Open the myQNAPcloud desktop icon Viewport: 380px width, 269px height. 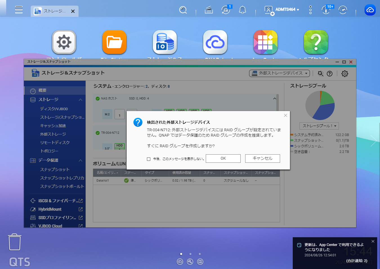(x=215, y=42)
